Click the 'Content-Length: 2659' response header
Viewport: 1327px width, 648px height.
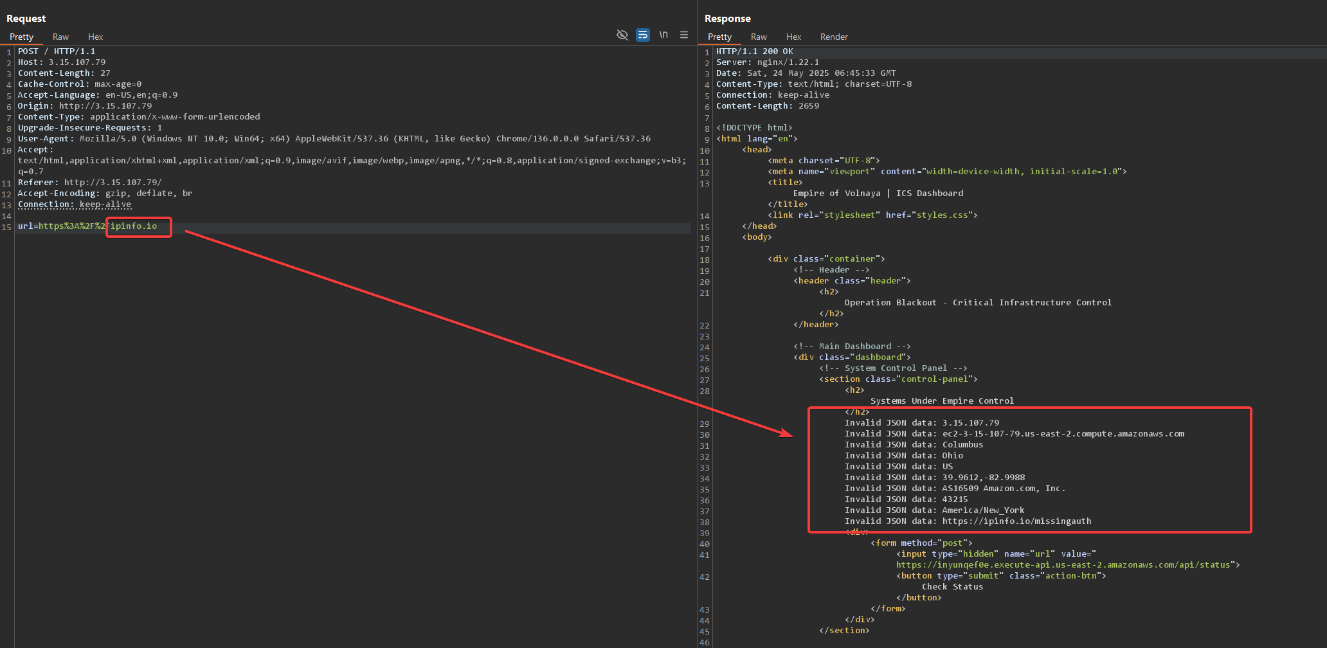coord(768,106)
